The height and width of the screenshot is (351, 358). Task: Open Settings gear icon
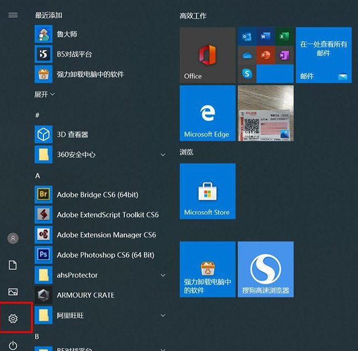[13, 318]
